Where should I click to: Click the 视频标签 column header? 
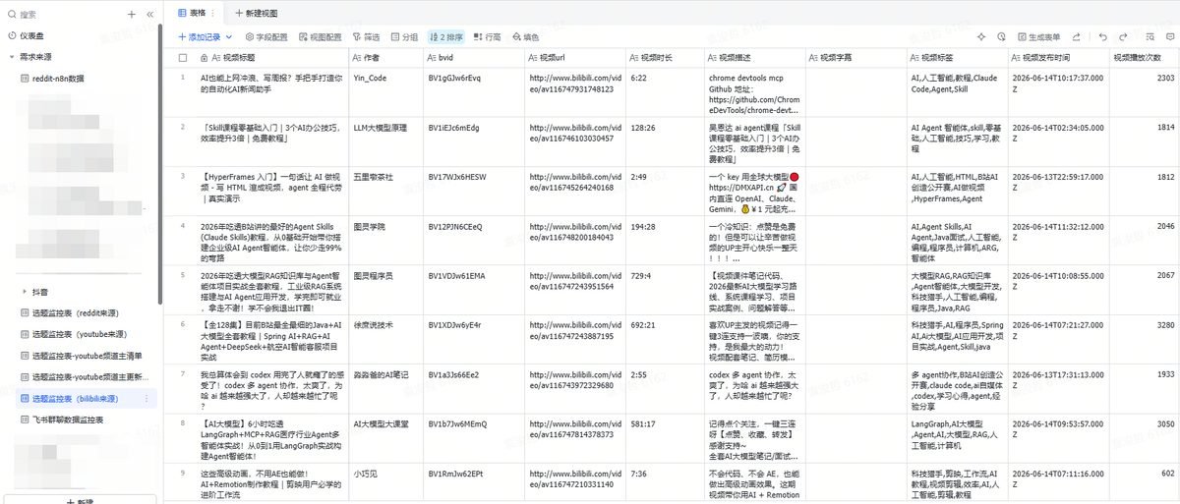click(957, 58)
